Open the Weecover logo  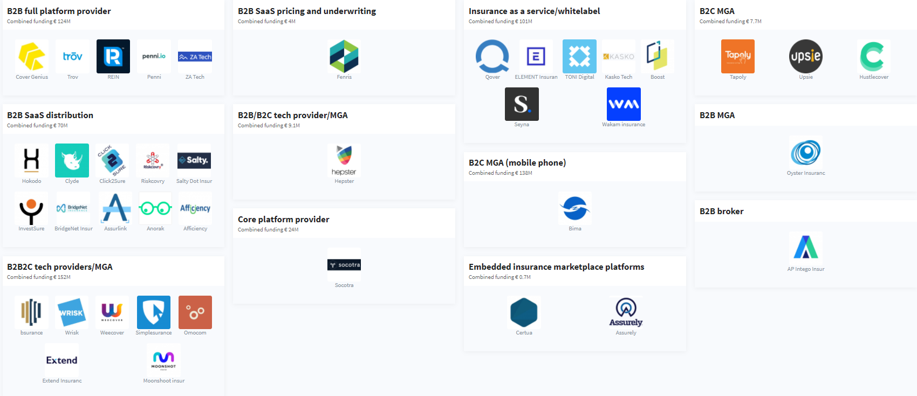click(112, 312)
